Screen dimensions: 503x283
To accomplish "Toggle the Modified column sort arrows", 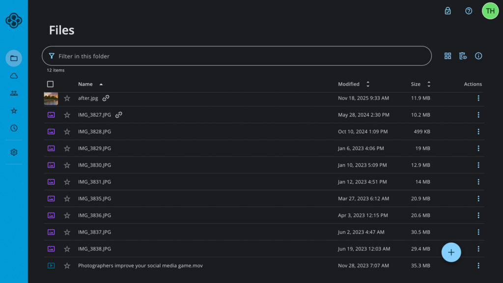I will click(x=367, y=84).
